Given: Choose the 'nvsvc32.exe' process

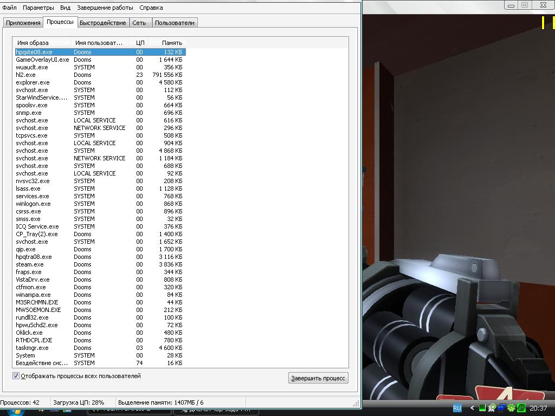Looking at the screenshot, I should tap(100, 181).
